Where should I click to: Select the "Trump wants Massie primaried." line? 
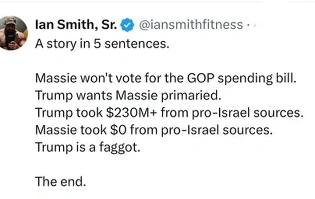click(128, 96)
